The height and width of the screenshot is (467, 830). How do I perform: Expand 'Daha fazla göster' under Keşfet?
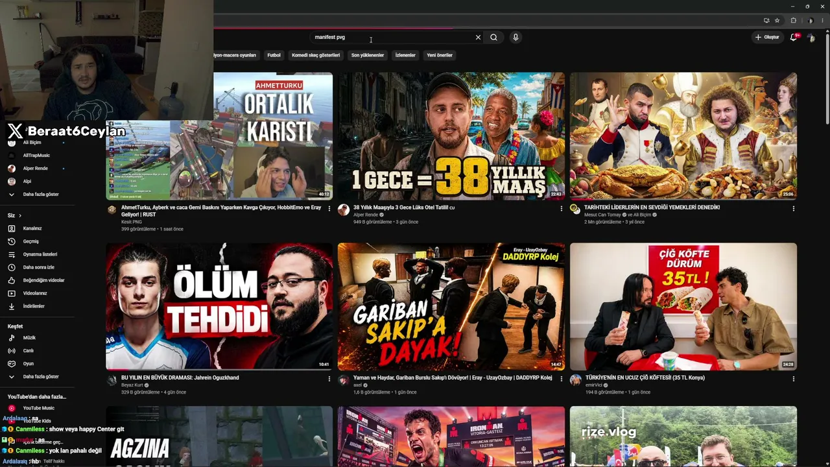click(36, 377)
